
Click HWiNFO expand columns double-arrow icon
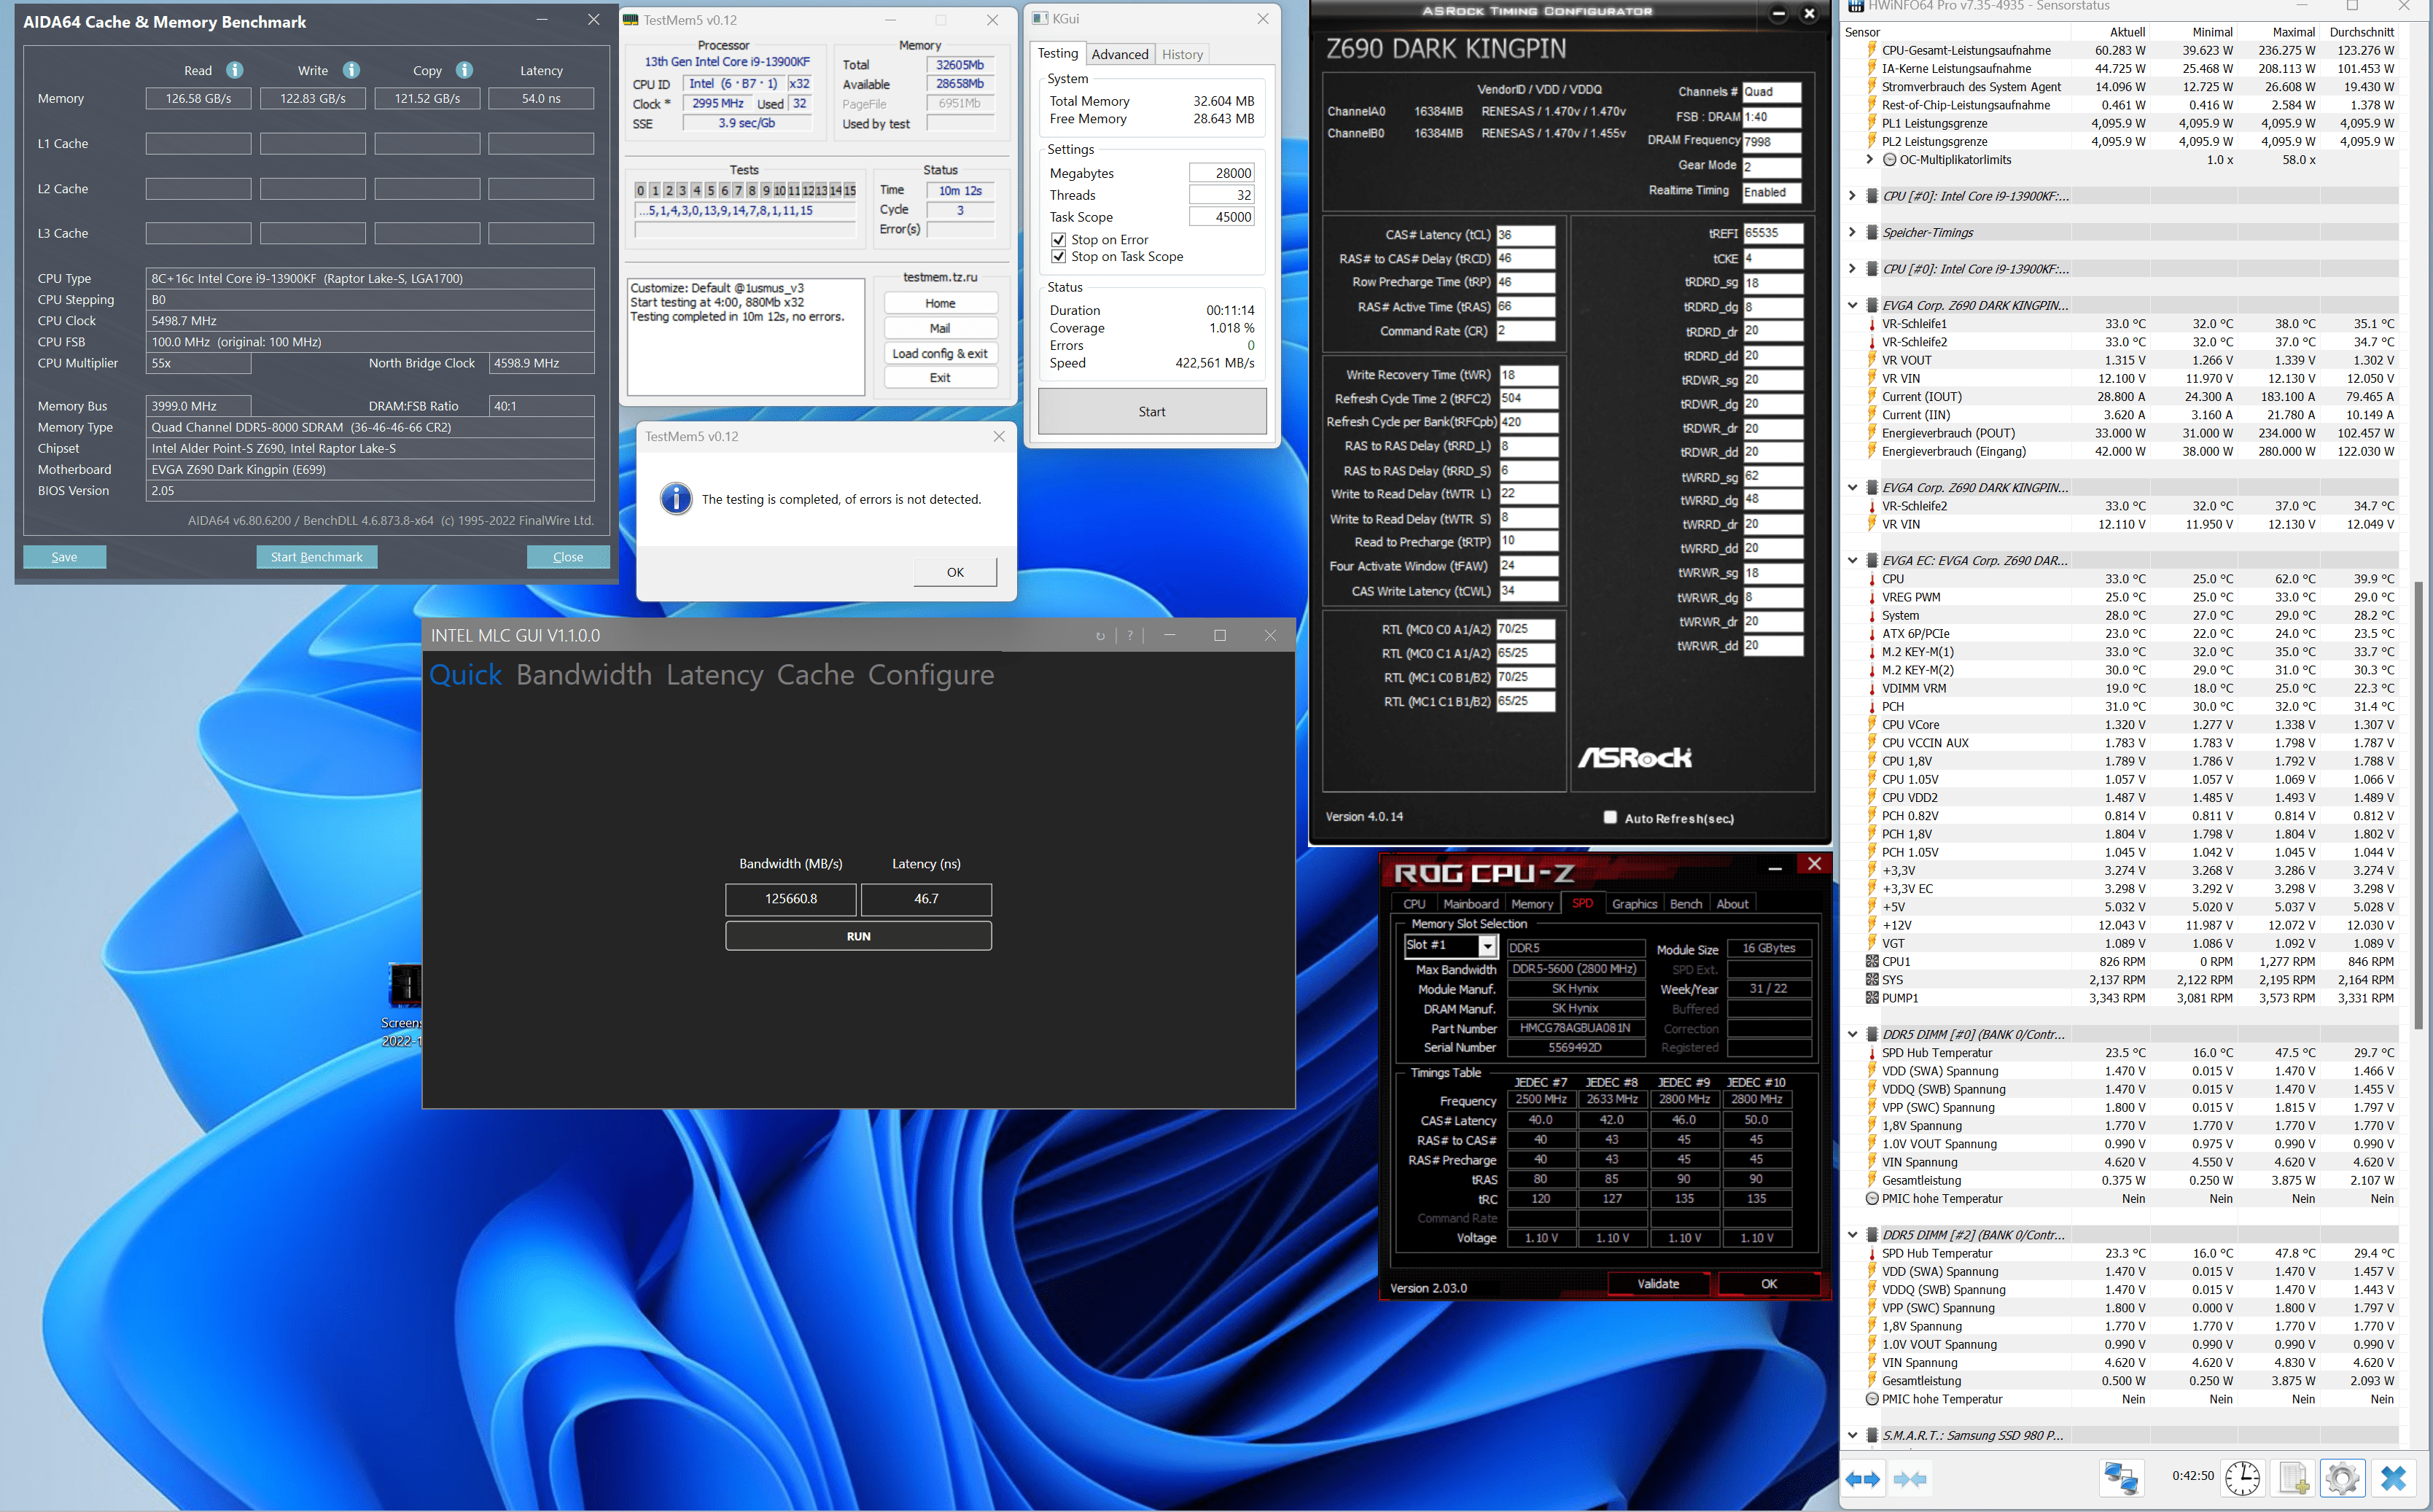(x=1862, y=1478)
